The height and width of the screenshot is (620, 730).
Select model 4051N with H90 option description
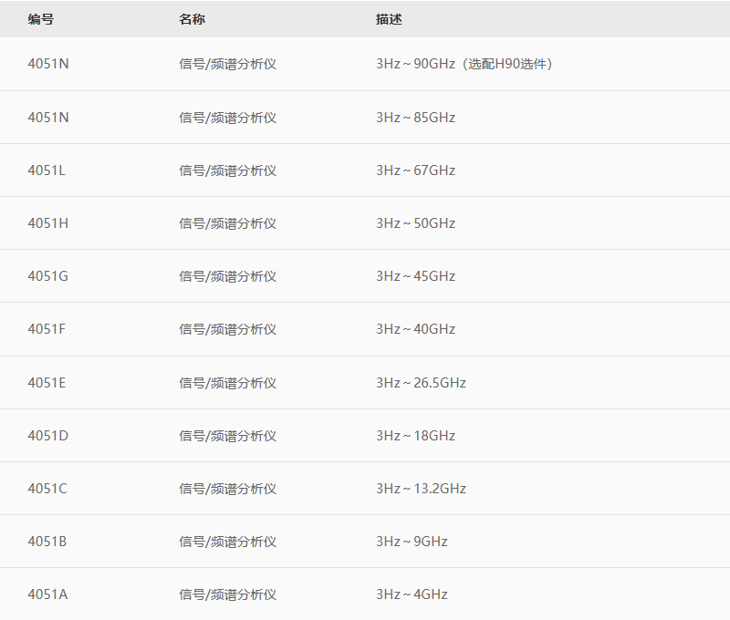(x=48, y=64)
